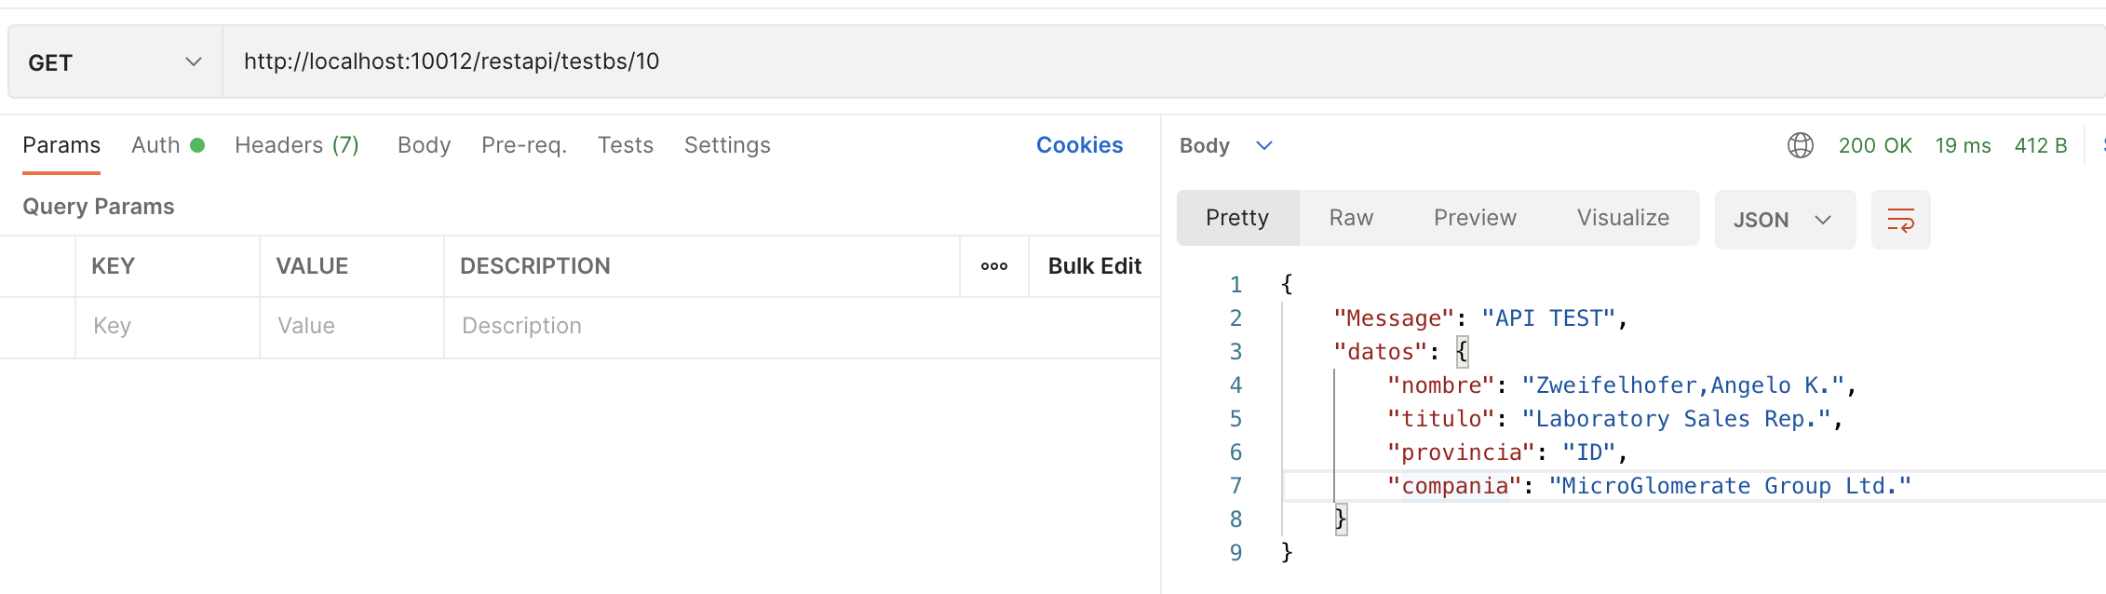
Task: Switch response view to Raw
Action: coord(1351,218)
